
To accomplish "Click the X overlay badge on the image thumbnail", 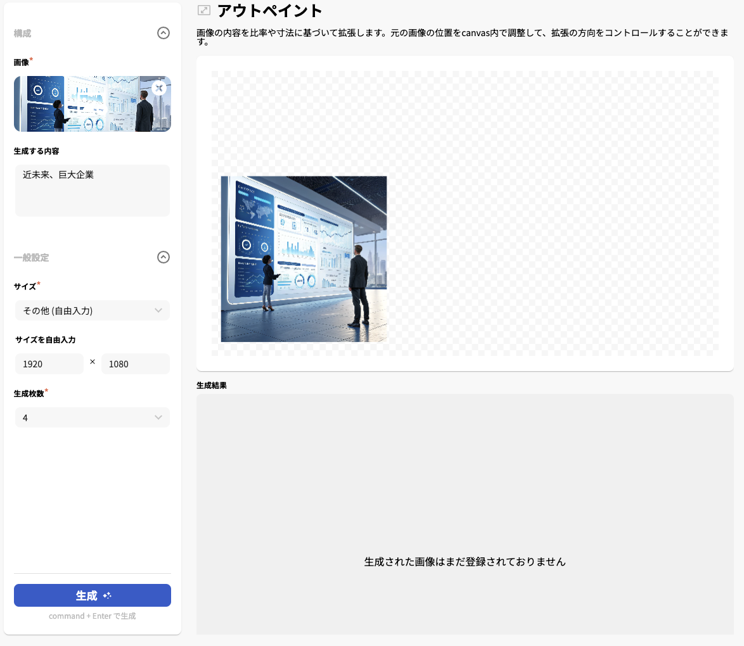I will coord(159,88).
